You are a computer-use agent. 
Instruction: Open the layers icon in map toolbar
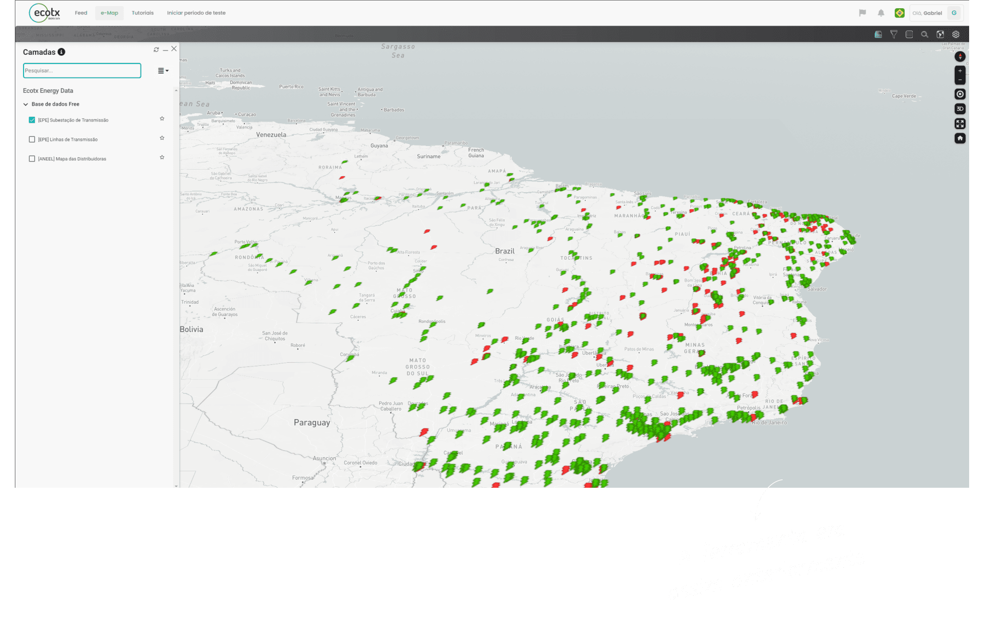tap(878, 34)
